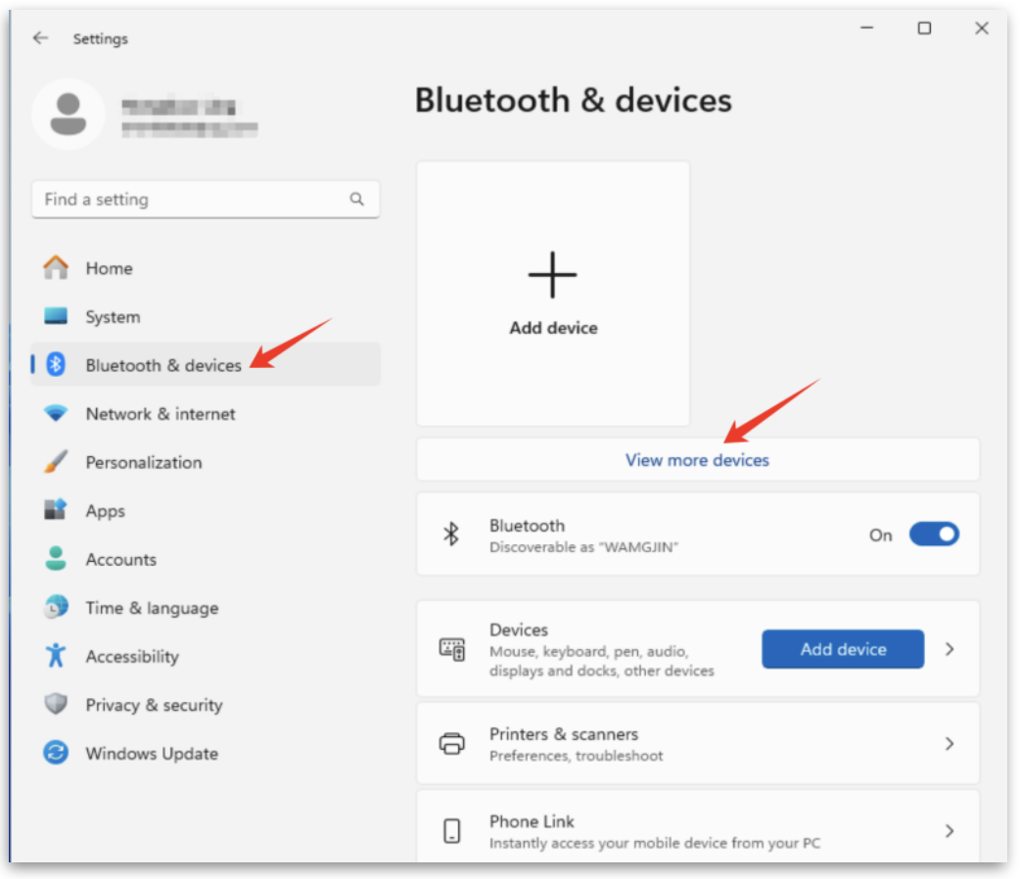Click the Find a setting search box
Viewport: 1020px width, 879px height.
(x=191, y=200)
